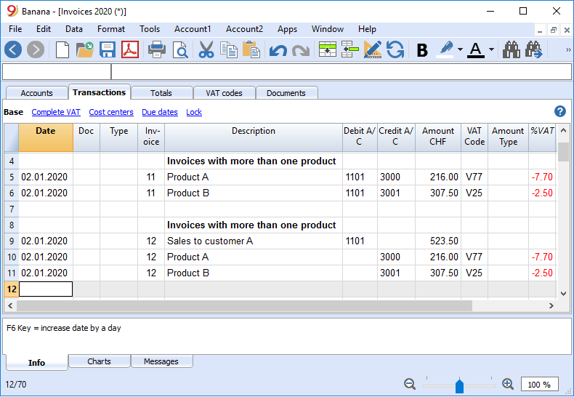Viewport: 574px width, 397px height.
Task: Click the vertical scrollbar down arrow
Action: (563, 293)
